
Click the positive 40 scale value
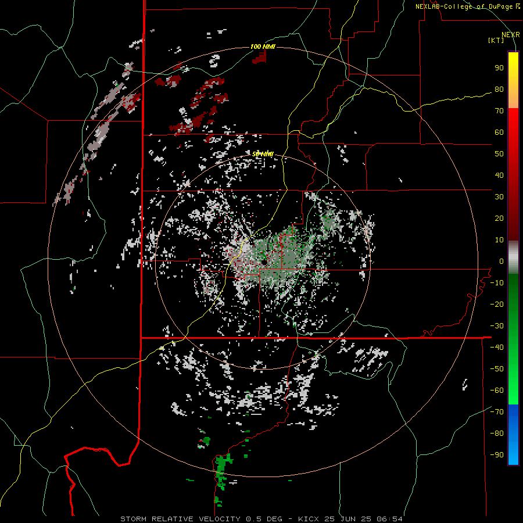click(x=499, y=175)
